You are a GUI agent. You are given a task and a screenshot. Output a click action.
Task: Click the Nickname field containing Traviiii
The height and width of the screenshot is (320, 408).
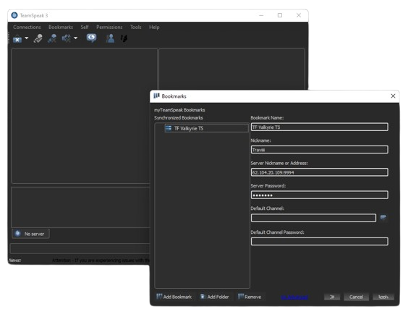click(x=320, y=150)
